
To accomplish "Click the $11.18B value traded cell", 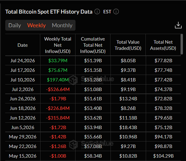I will (128, 118).
